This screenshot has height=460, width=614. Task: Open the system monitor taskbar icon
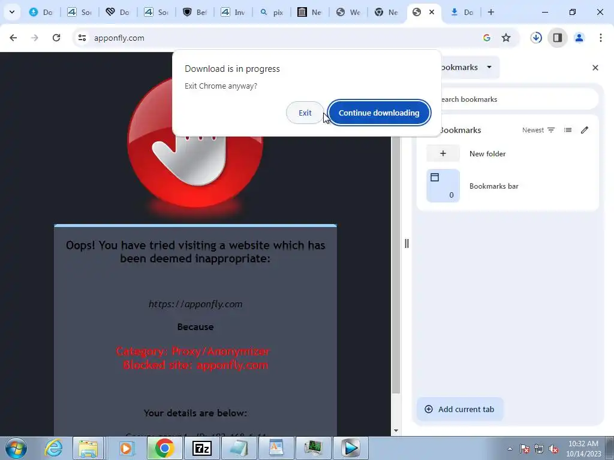313,448
